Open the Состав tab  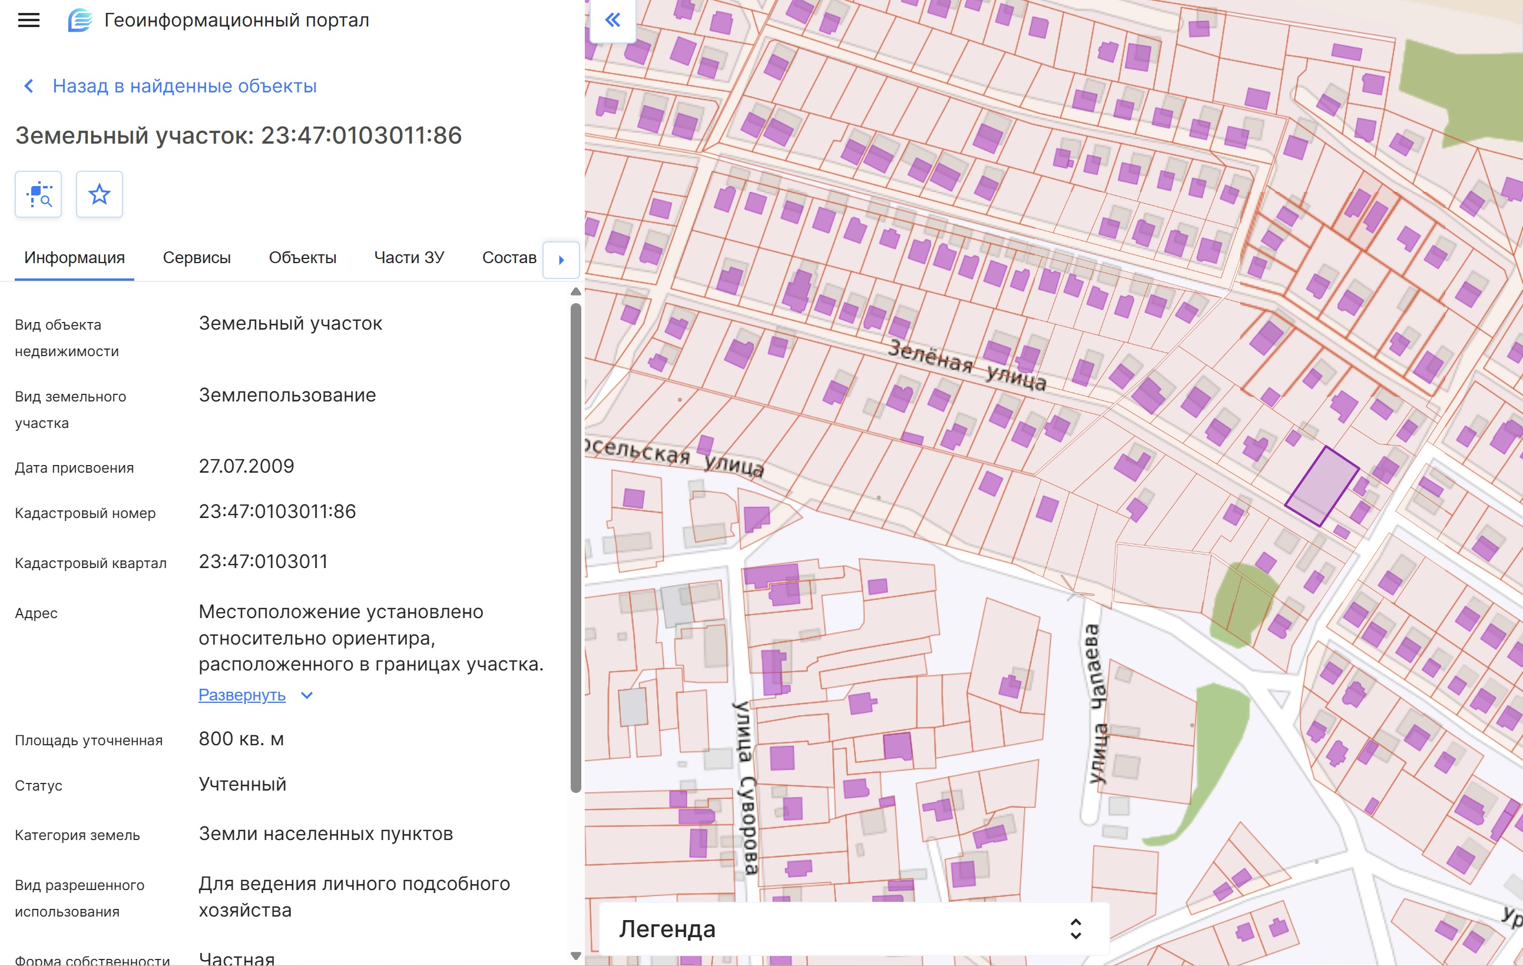[509, 258]
